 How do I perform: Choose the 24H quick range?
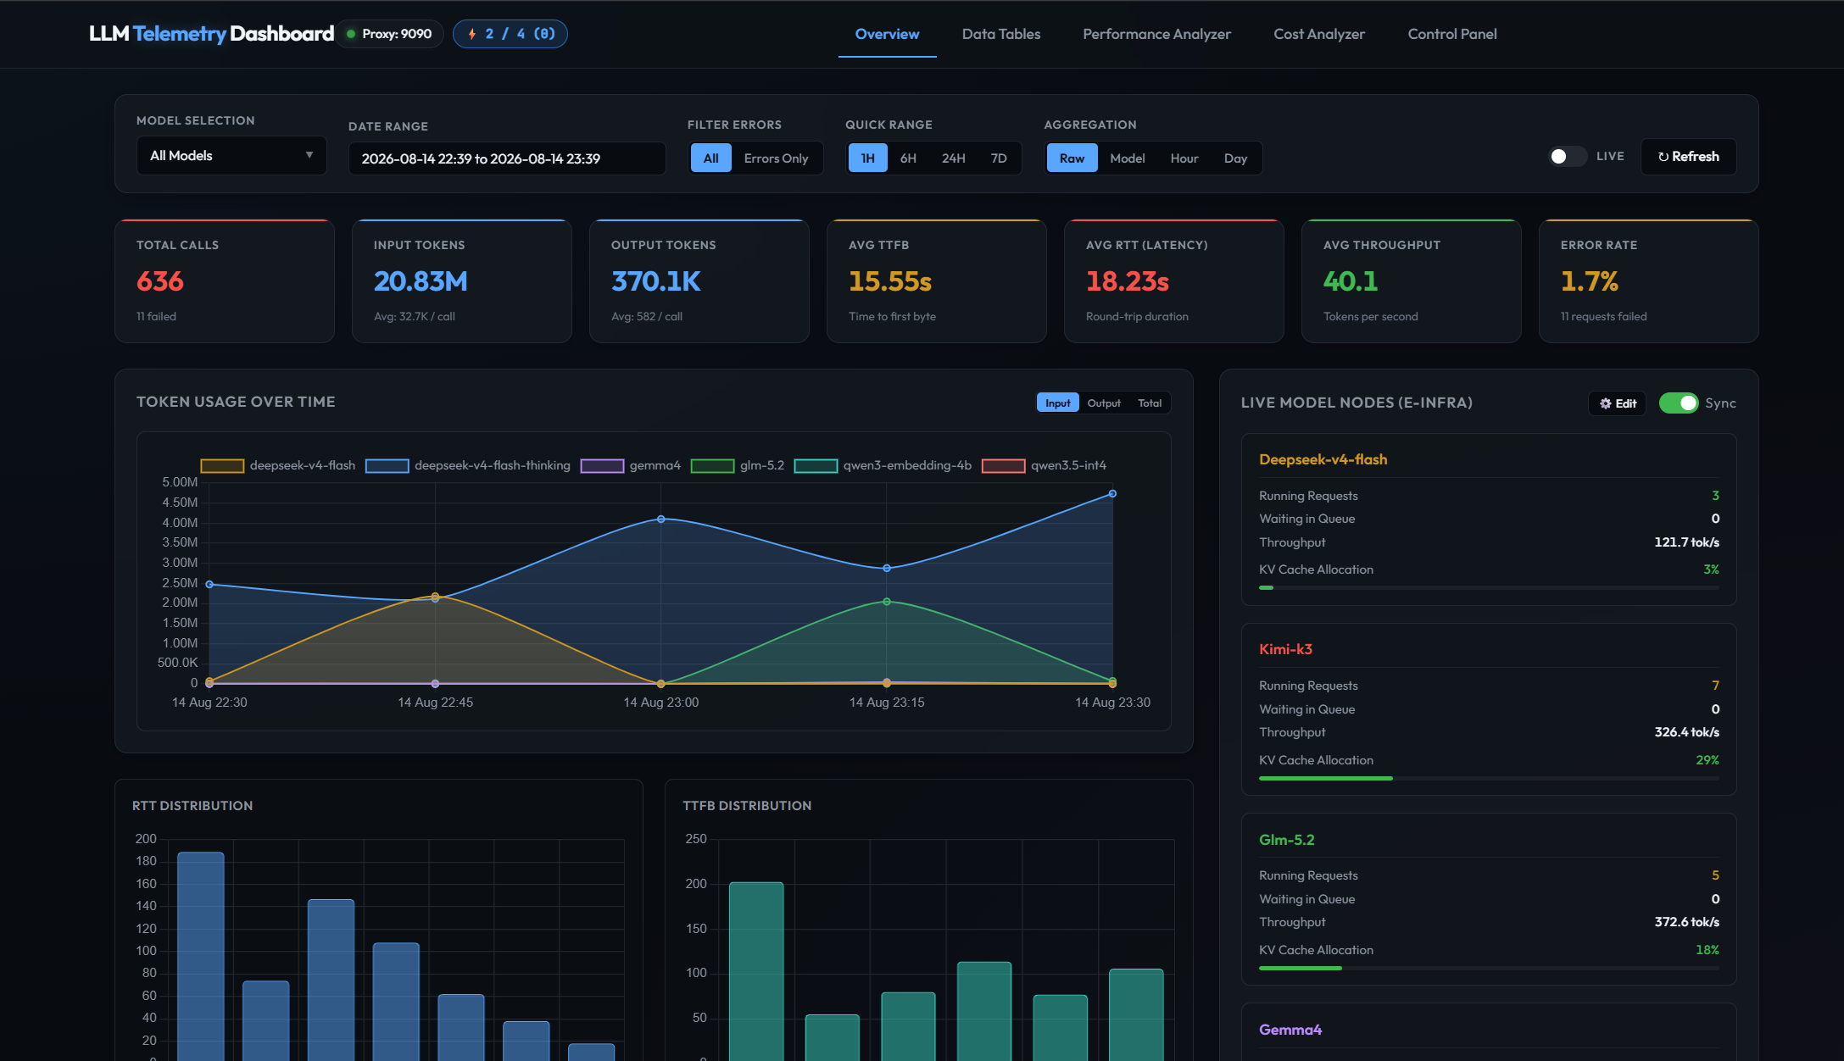click(953, 158)
